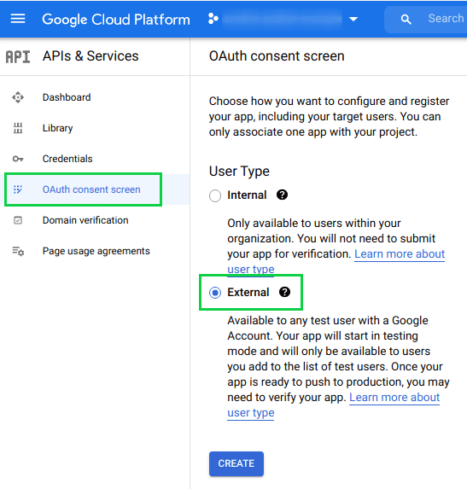The image size is (467, 489).
Task: Open the Credentials menu item
Action: point(67,159)
